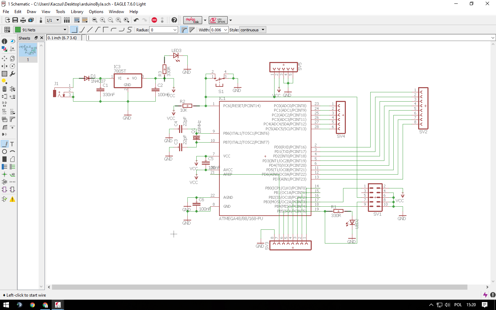The image size is (496, 310).
Task: Select the Delete trash can tool
Action: (x=4, y=89)
